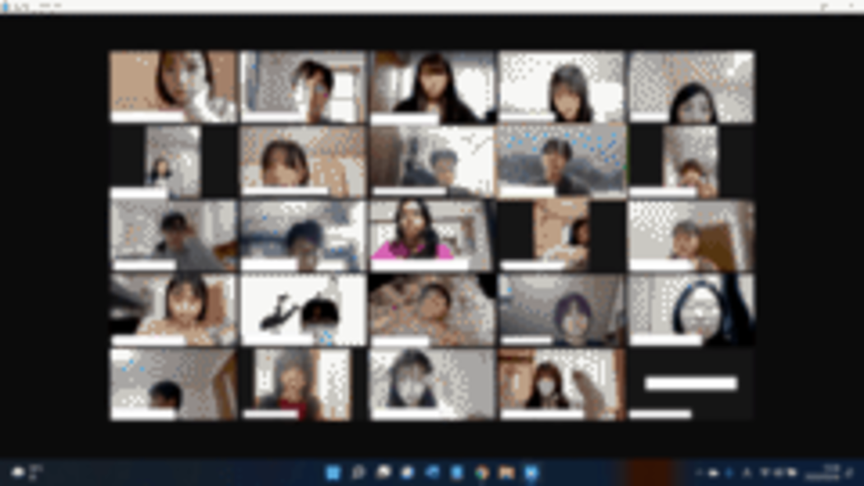This screenshot has width=864, height=486.
Task: Expand the hidden system tray icons chevron
Action: [699, 473]
